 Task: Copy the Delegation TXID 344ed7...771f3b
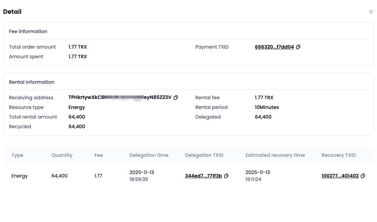(226, 176)
